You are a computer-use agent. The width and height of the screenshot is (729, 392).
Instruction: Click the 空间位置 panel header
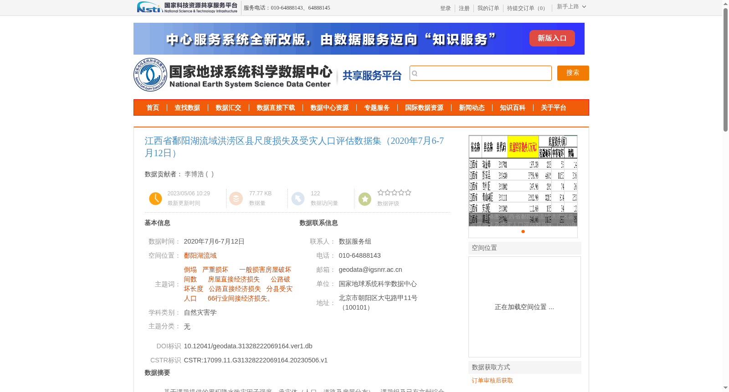pyautogui.click(x=525, y=248)
